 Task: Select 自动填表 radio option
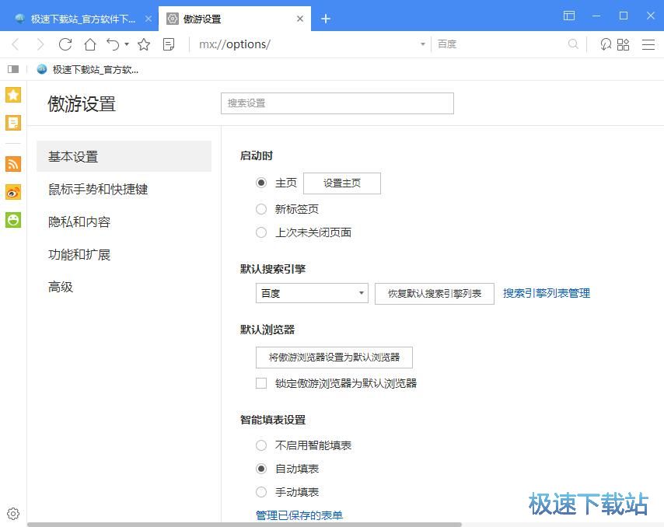(261, 469)
